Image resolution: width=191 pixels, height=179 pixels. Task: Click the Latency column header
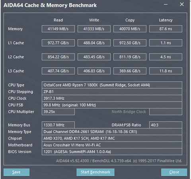166,20
